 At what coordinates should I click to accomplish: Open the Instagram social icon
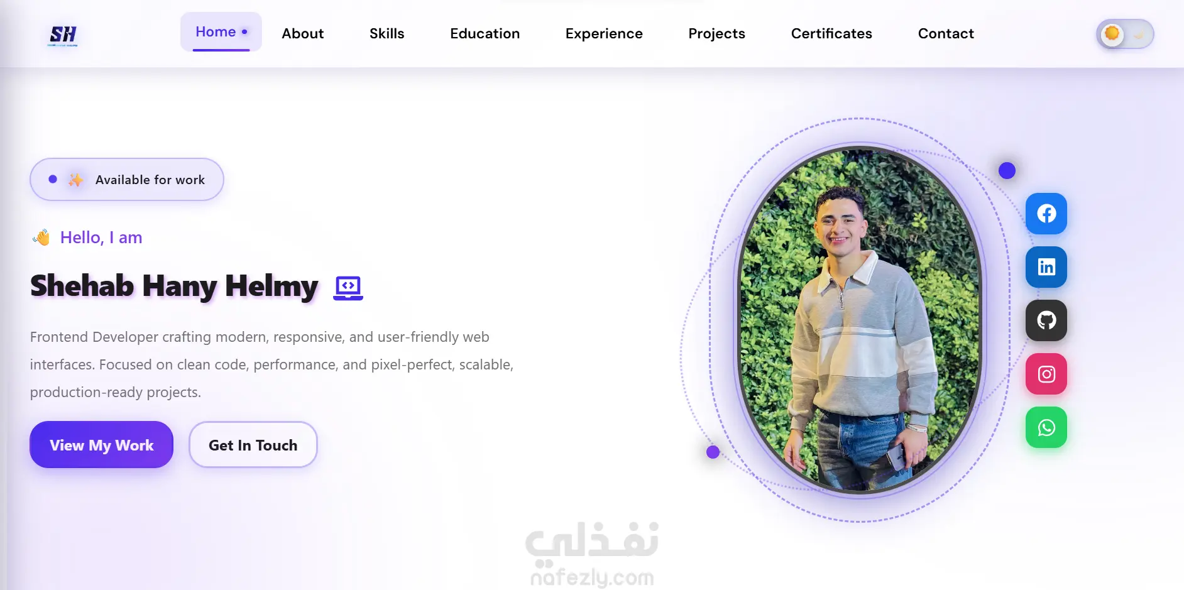point(1046,374)
